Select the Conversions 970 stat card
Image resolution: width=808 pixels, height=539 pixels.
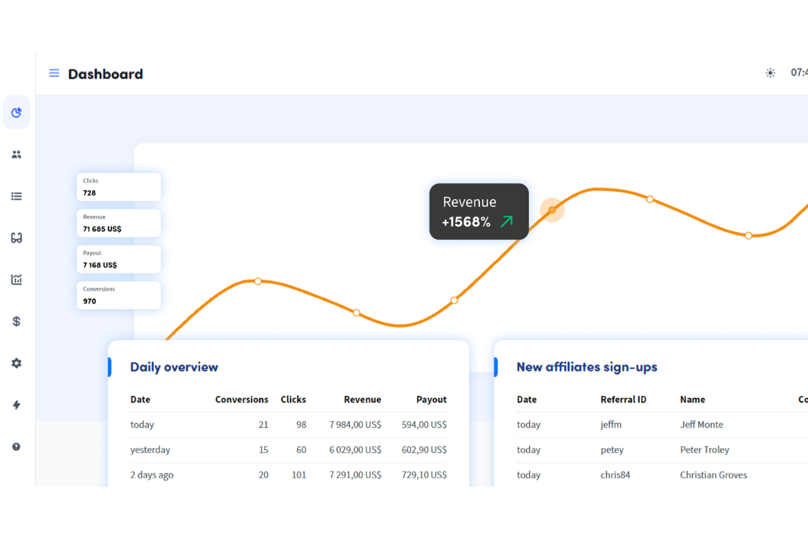(x=118, y=295)
